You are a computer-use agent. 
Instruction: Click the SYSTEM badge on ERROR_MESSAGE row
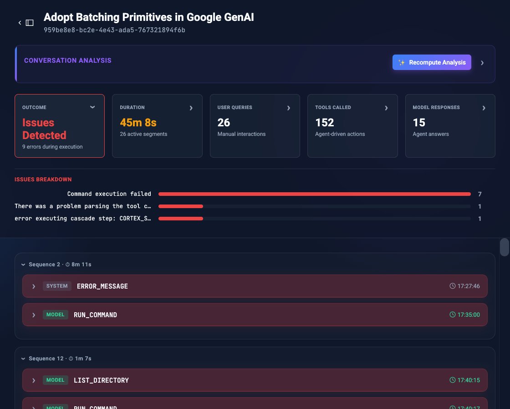point(57,286)
